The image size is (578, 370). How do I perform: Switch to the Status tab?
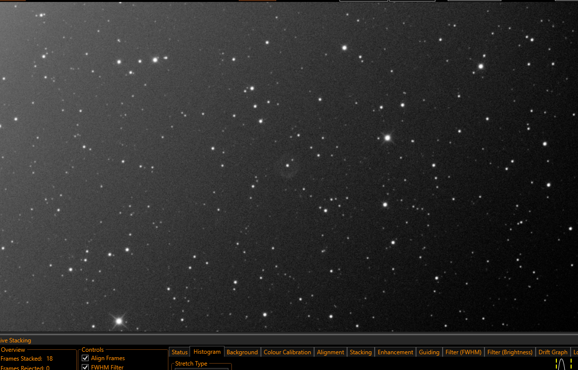point(180,352)
